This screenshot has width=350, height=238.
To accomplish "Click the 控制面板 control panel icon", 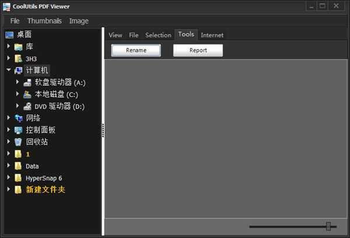I will (18, 130).
